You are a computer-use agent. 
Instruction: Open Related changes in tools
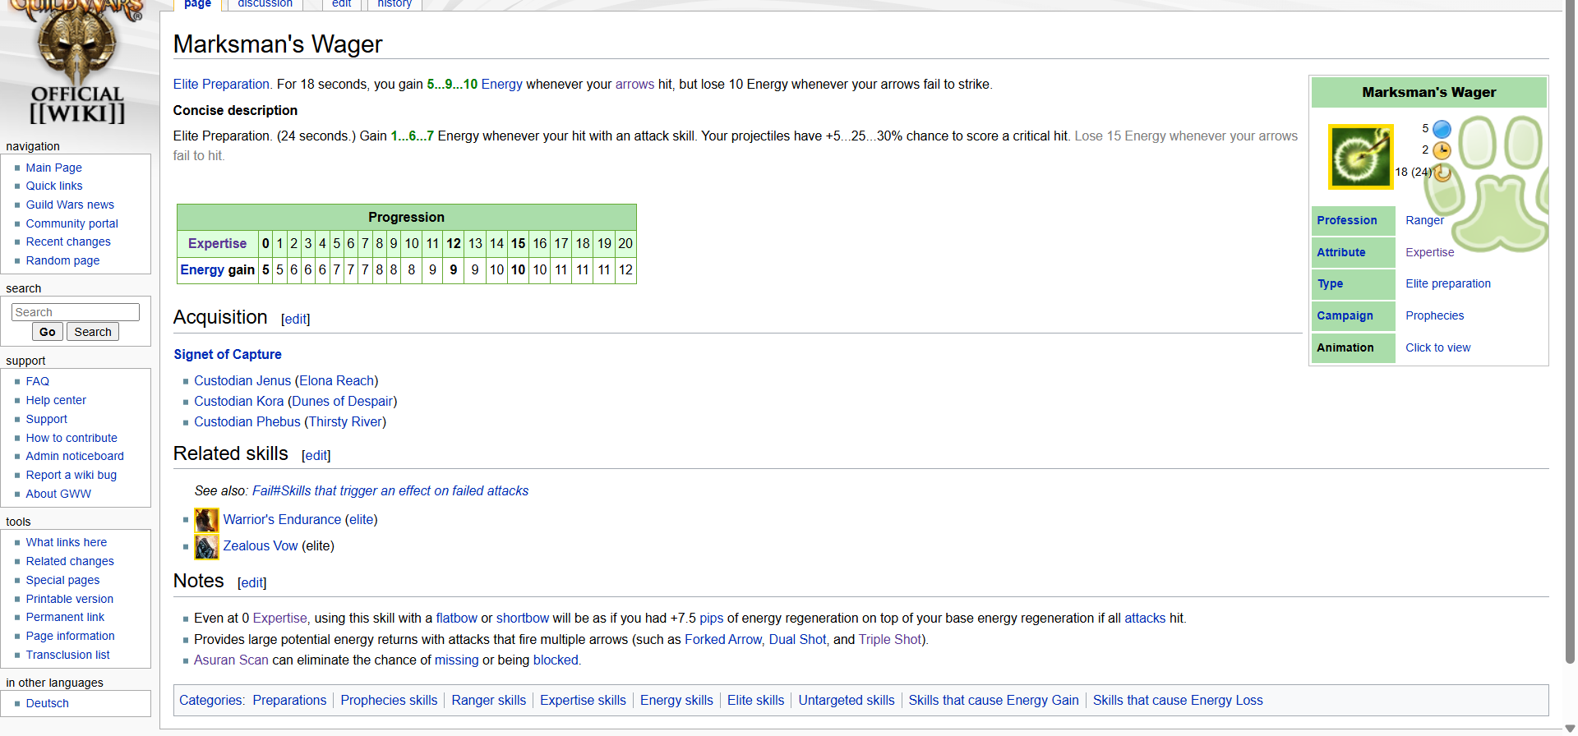[70, 561]
